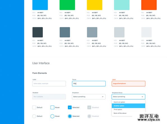The width and height of the screenshot is (168, 124).
Task: Click the green color swatch
Action: point(67,5)
